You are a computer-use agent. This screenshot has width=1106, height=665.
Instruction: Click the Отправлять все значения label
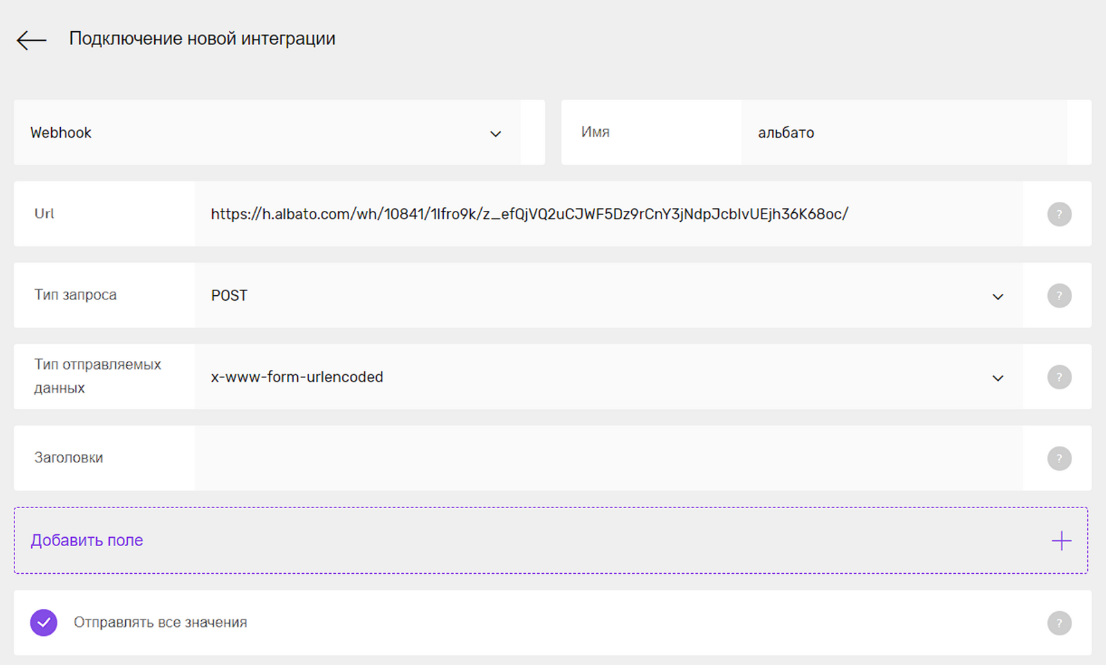pos(160,623)
